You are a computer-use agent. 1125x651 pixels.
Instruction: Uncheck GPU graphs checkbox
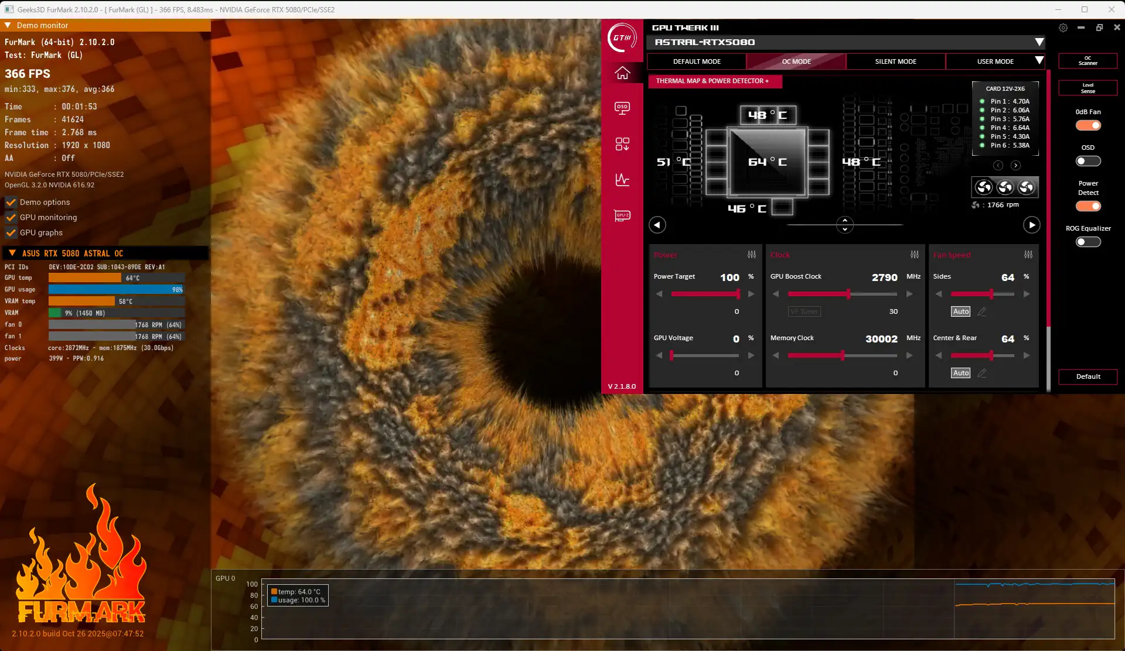pos(11,232)
